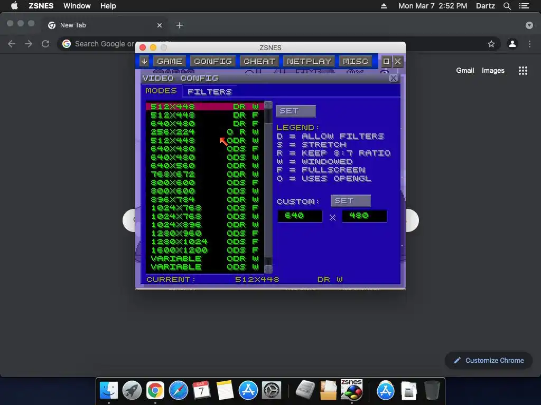The image size is (541, 405).
Task: Click the down-arrow icon left of GAME
Action: coord(144,61)
